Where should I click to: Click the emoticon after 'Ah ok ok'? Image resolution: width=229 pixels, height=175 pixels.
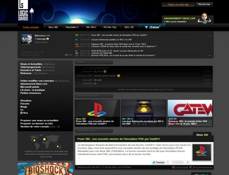click(x=105, y=72)
